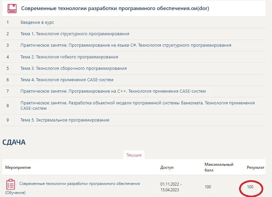The image size is (272, 197).
Task: Open the C++ practical lesson
Action: [x=113, y=91]
